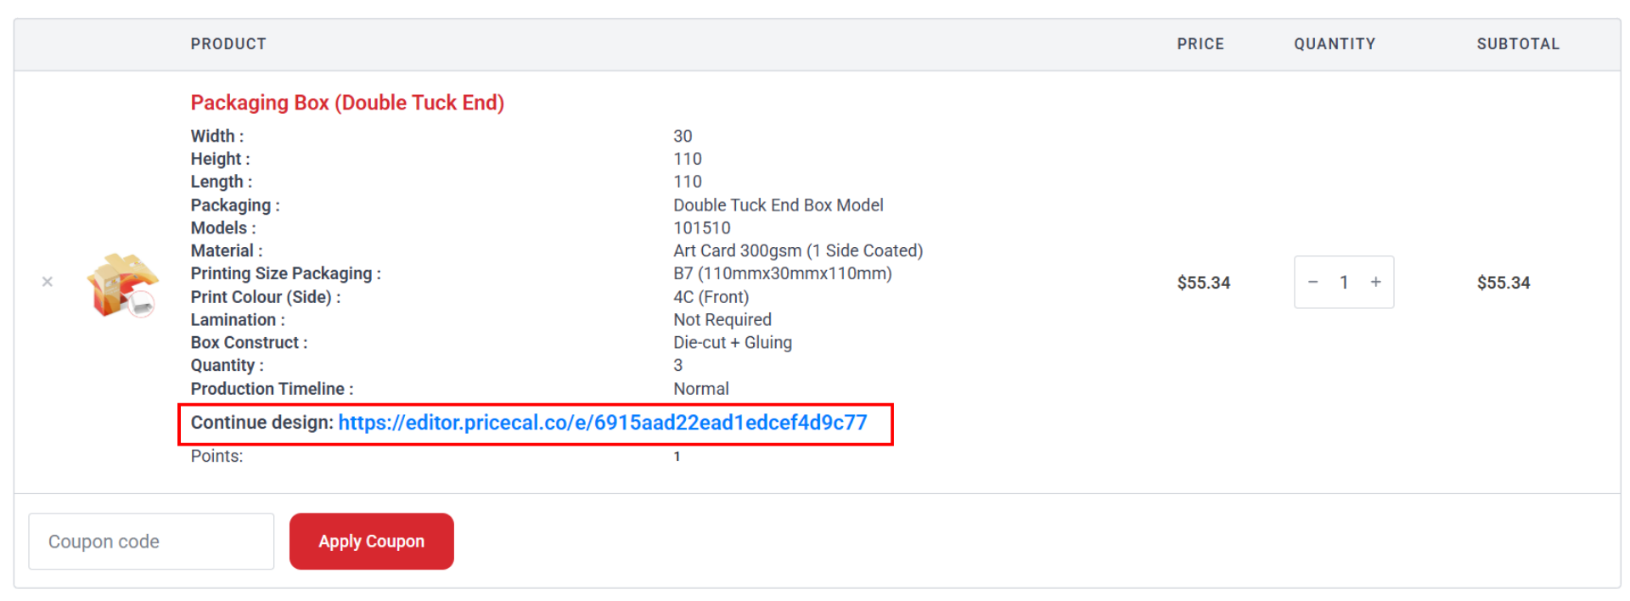Remove the Packaging Box item from cart
1630x601 pixels.
coord(48,282)
